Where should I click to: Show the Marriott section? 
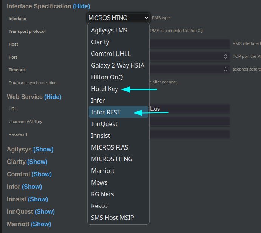(41, 224)
